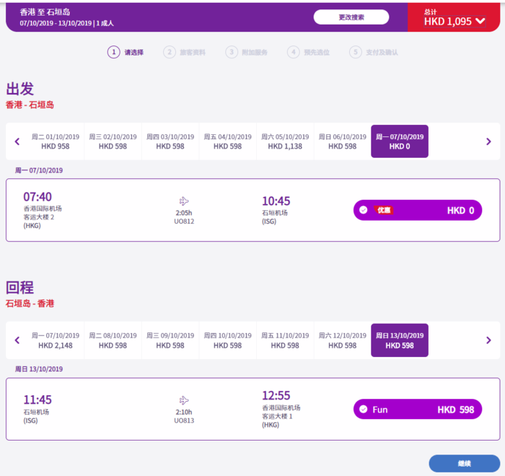This screenshot has height=476, width=505.
Task: Select outbound date 周二 01/10/2019 HKD 958
Action: [56, 141]
